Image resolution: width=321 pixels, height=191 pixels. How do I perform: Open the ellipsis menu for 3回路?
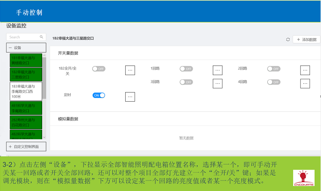[217, 83]
